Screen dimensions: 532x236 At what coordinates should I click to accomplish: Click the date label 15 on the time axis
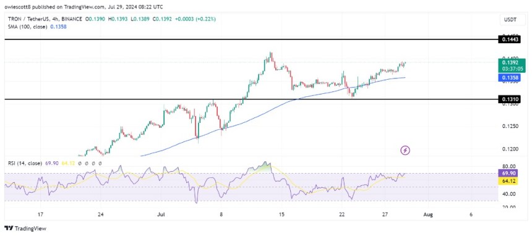click(x=281, y=214)
